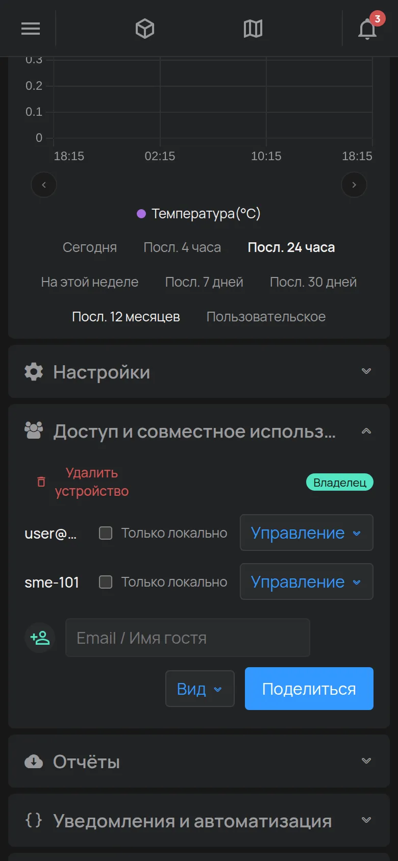Click the curly braces automation icon
Screen dimensions: 398x861
[34, 820]
